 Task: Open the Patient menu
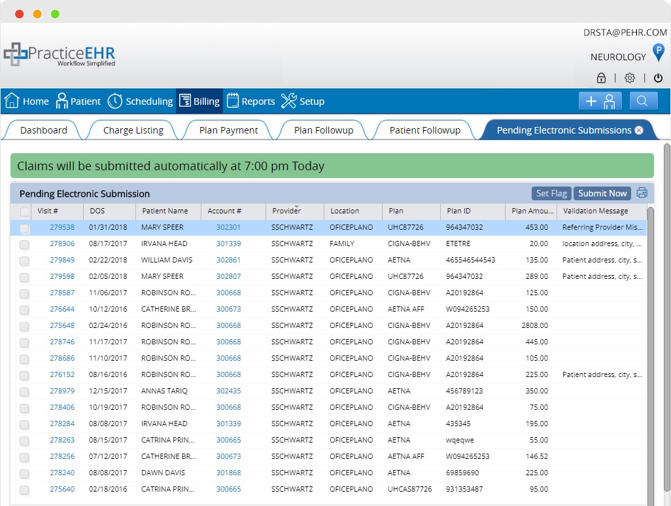click(78, 101)
